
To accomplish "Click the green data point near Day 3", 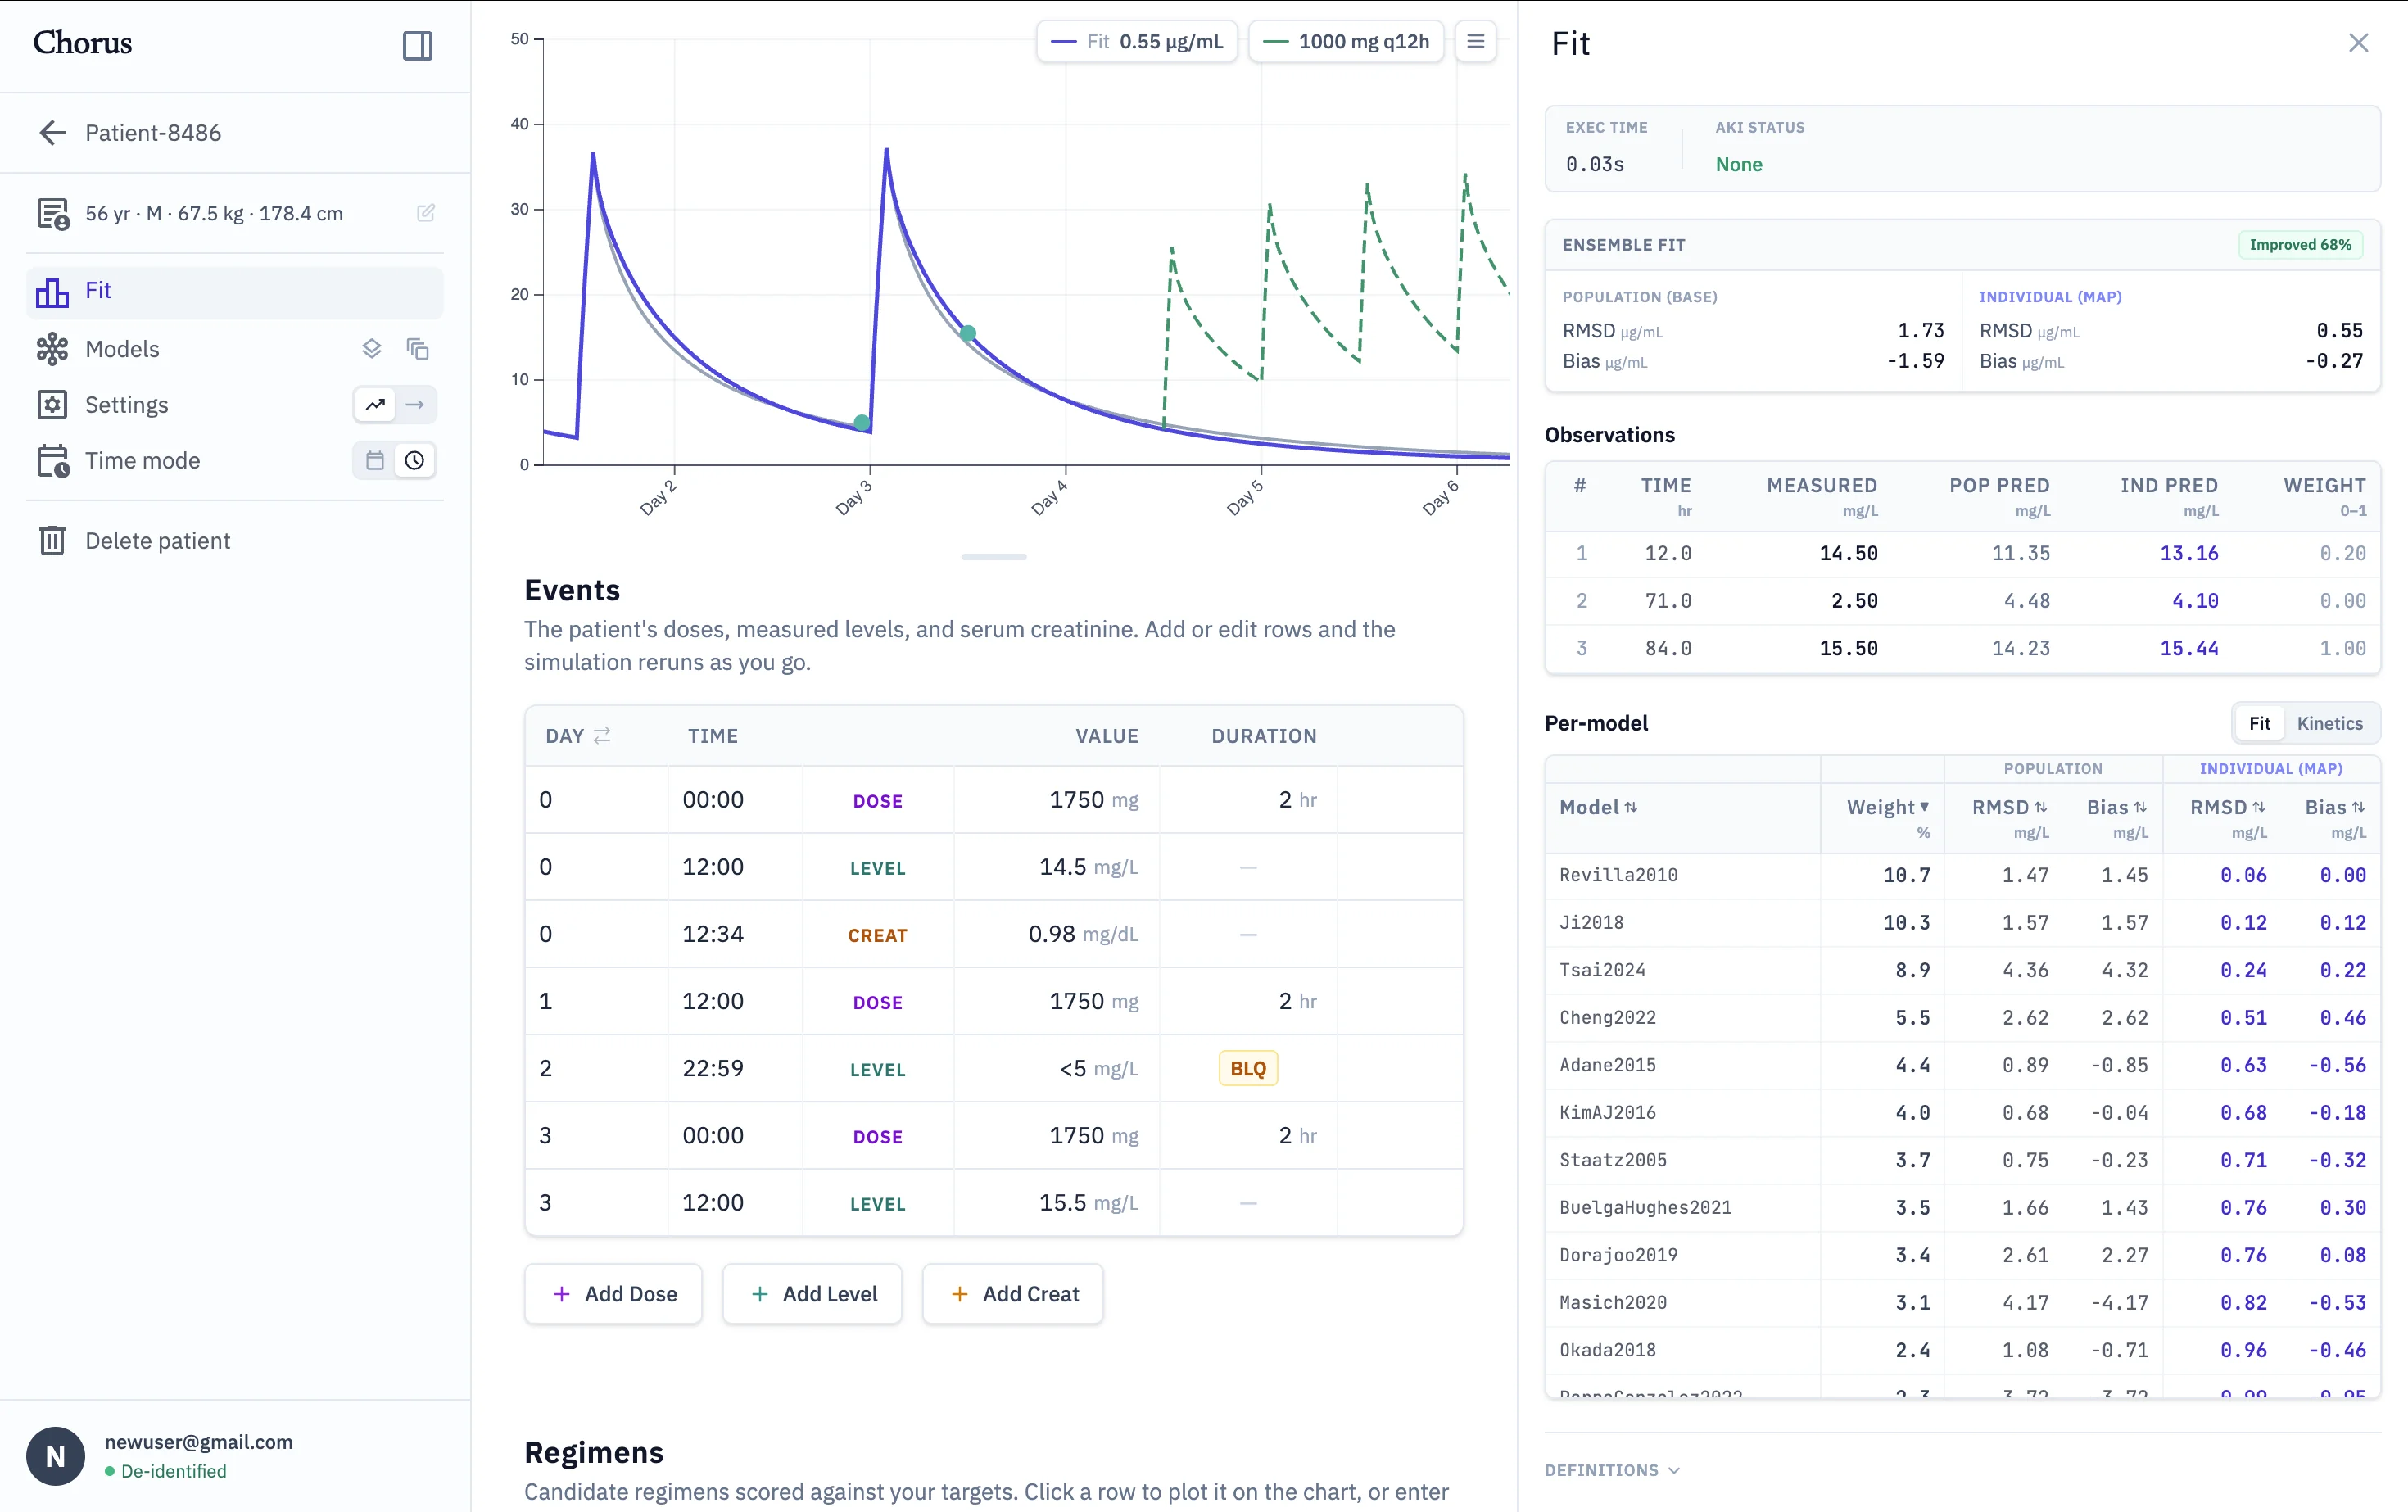I will (x=862, y=423).
